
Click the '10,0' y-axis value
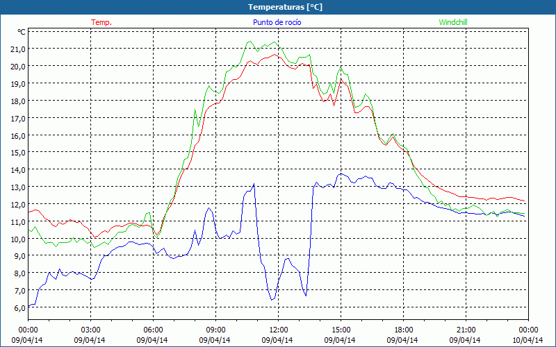click(x=18, y=239)
